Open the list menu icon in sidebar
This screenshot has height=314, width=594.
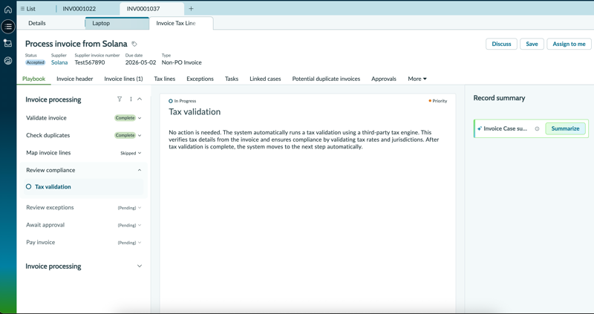[8, 27]
